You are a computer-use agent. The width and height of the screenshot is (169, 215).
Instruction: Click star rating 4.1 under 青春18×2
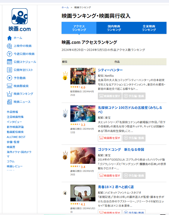point(78,204)
